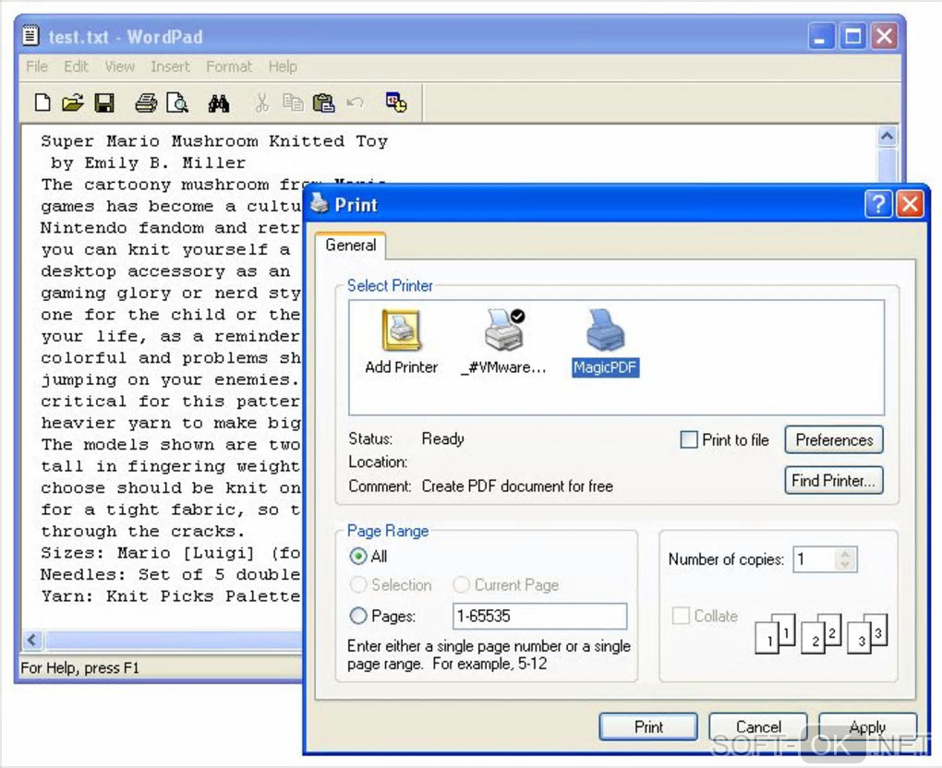Image resolution: width=942 pixels, height=768 pixels.
Task: Click the Copy icon in WordPad toolbar
Action: pos(293,102)
